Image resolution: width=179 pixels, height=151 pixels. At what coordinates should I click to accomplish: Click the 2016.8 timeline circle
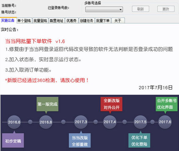pyautogui.click(x=46, y=122)
